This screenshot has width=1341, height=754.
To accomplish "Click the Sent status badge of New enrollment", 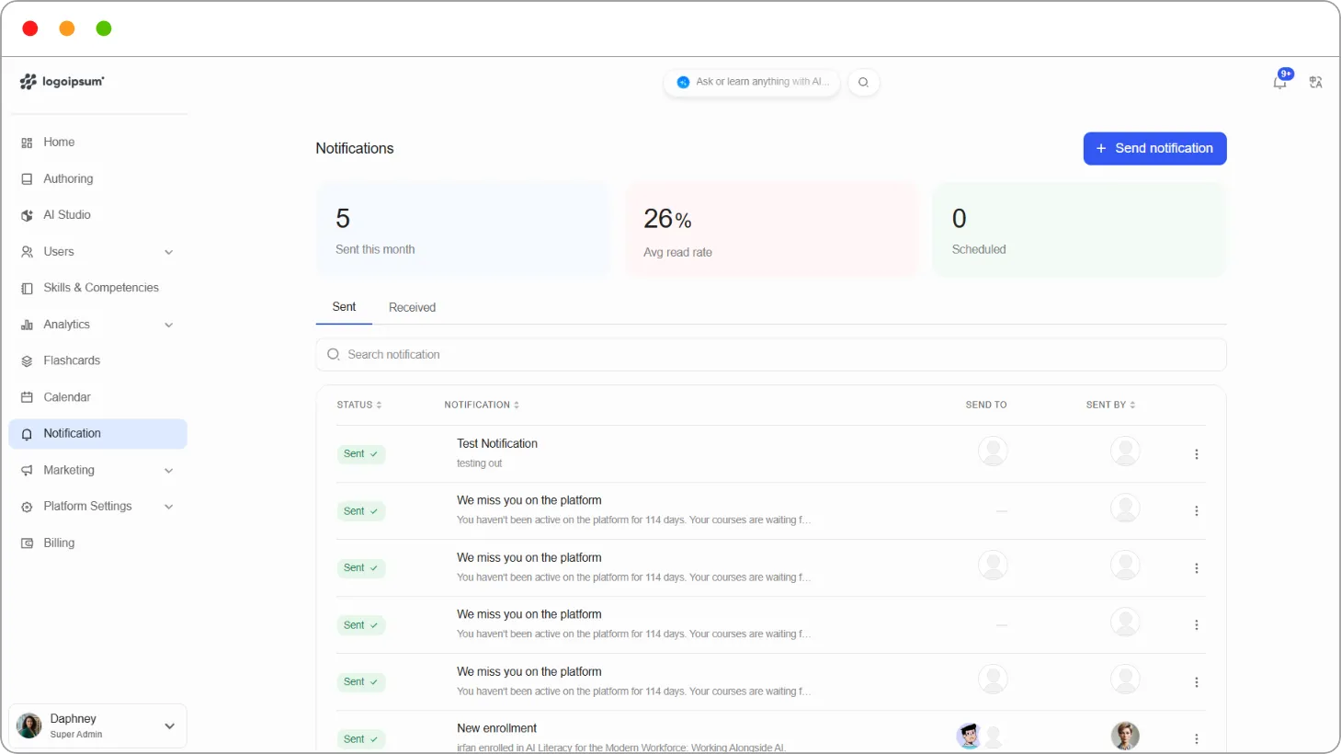I will 360,739.
